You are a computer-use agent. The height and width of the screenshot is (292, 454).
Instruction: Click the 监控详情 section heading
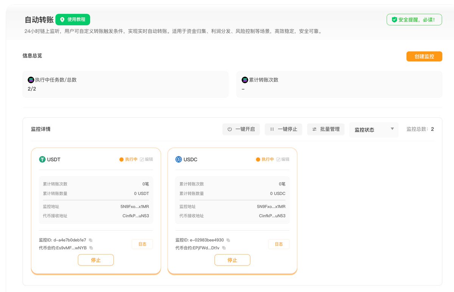click(x=40, y=129)
